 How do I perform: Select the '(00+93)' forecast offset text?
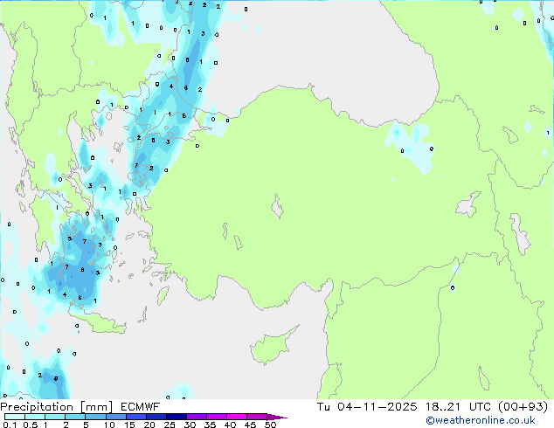pyautogui.click(x=523, y=407)
